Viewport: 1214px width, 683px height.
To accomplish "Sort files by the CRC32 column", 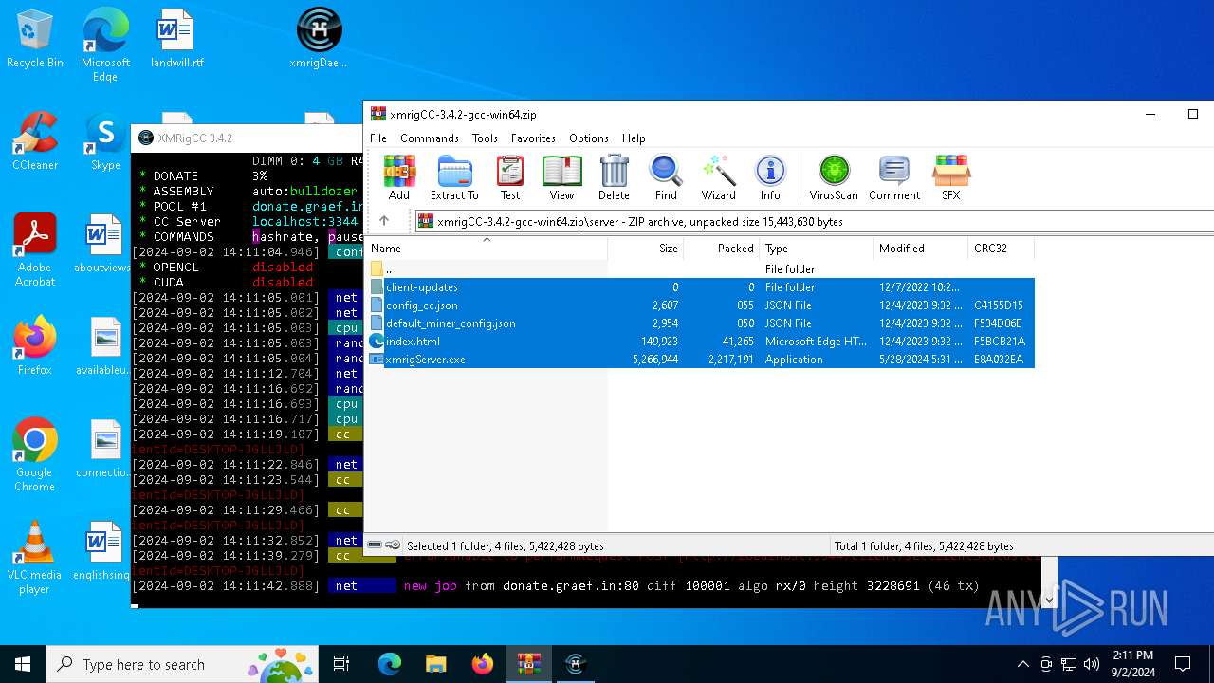I will click(1001, 249).
